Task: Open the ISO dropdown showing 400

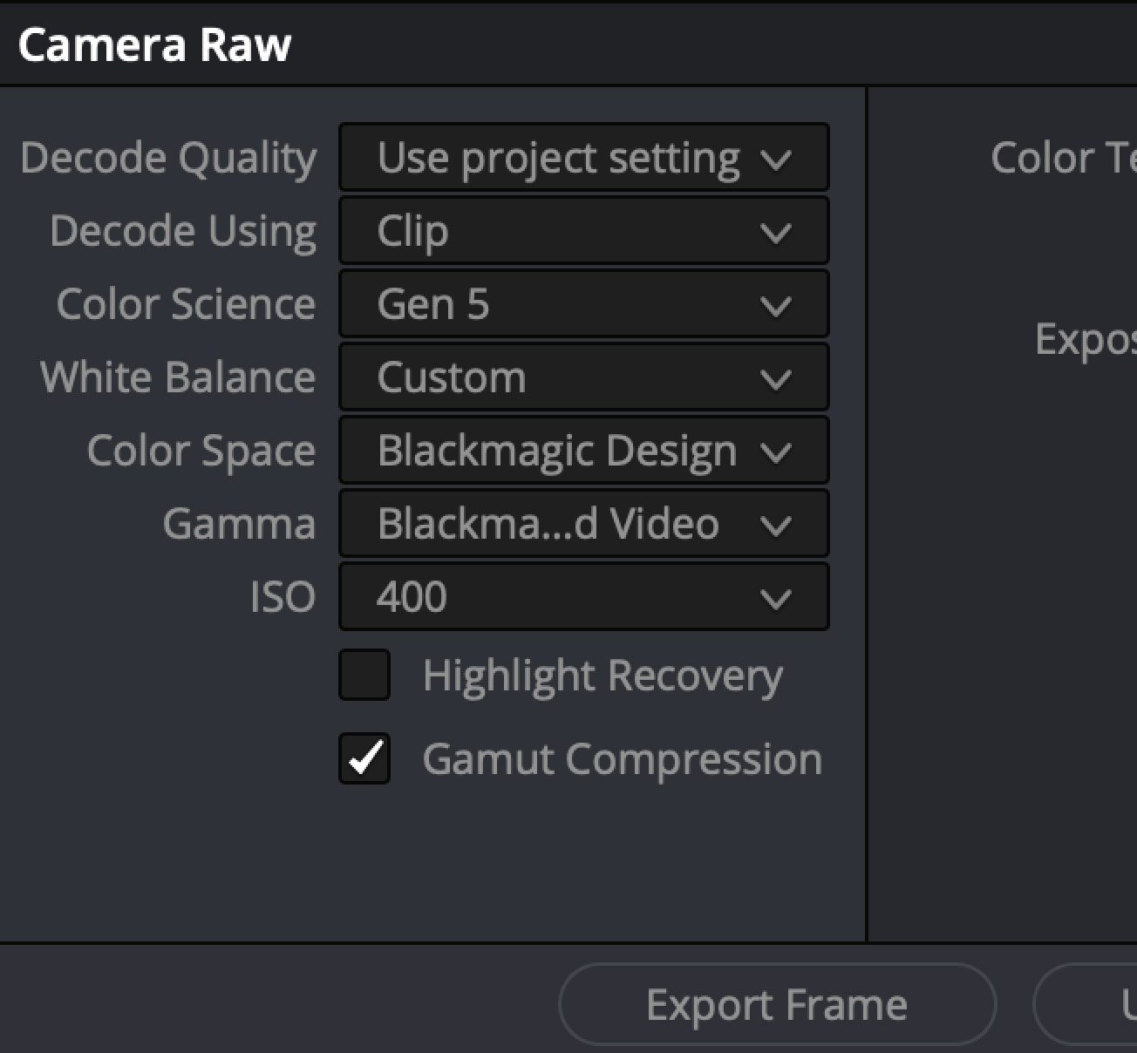Action: pos(582,597)
